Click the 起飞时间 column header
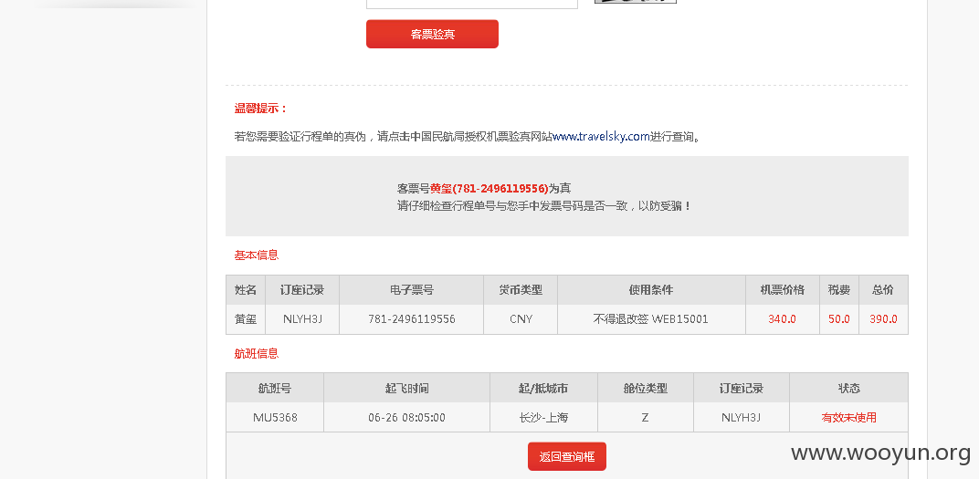 [407, 389]
